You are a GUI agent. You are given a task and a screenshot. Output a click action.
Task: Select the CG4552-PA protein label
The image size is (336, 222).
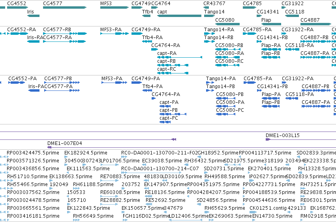(23, 79)
